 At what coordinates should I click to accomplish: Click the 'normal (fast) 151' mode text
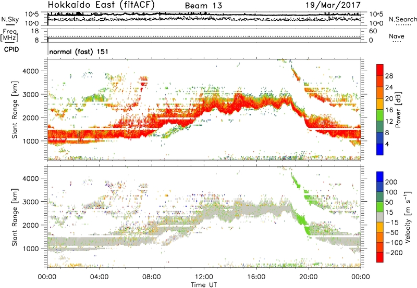pyautogui.click(x=79, y=51)
